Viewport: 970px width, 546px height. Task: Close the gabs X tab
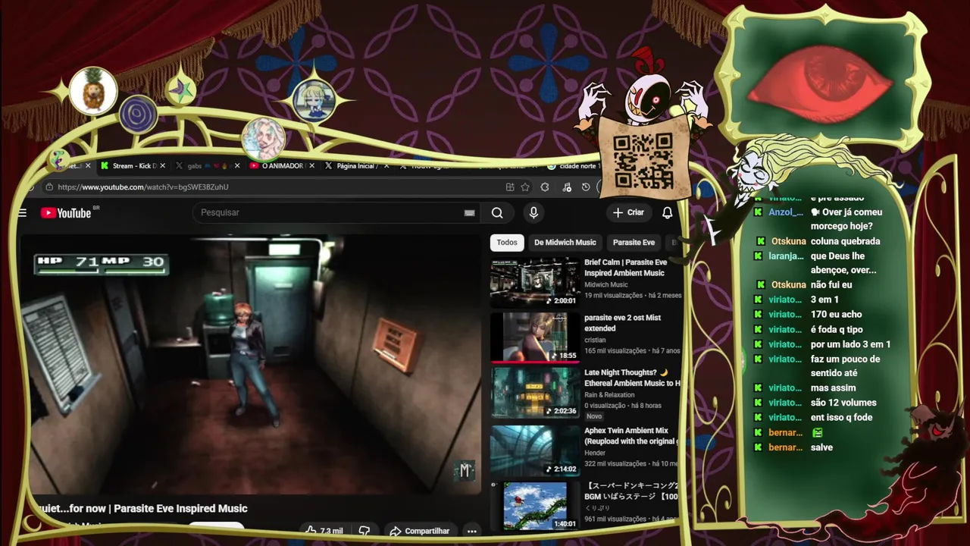point(237,165)
